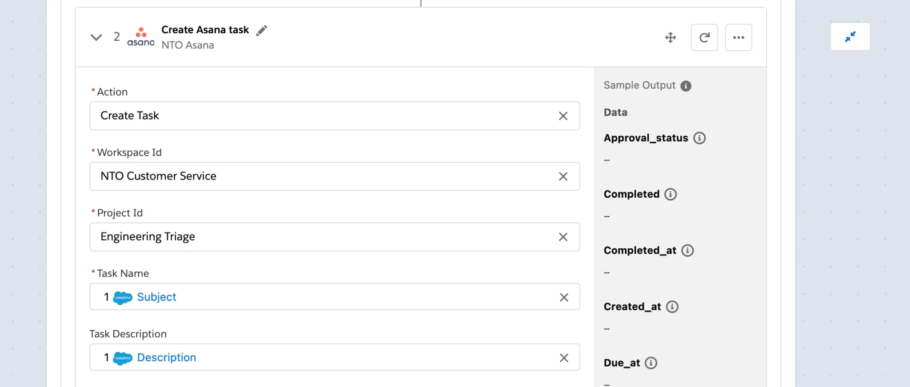This screenshot has width=910, height=387.
Task: Click the Salesforce cloud icon on the Subject pill
Action: [x=122, y=297]
